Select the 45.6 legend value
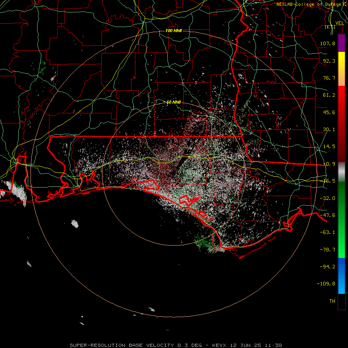The image size is (348, 348). 329,112
